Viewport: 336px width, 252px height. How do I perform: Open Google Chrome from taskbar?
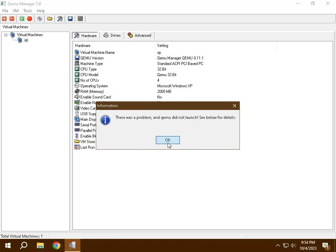point(56,245)
